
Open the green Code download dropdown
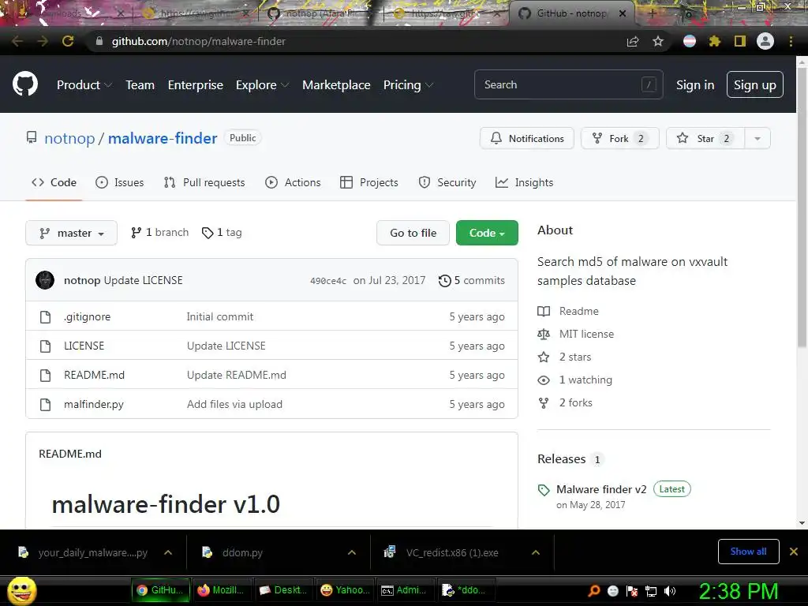(486, 233)
